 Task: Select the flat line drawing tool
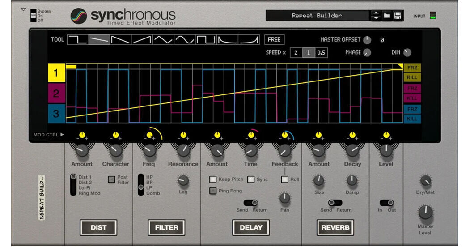click(x=100, y=39)
